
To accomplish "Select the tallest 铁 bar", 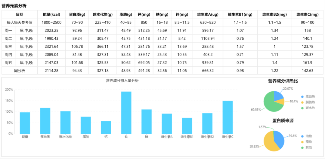I will click(126, 113).
